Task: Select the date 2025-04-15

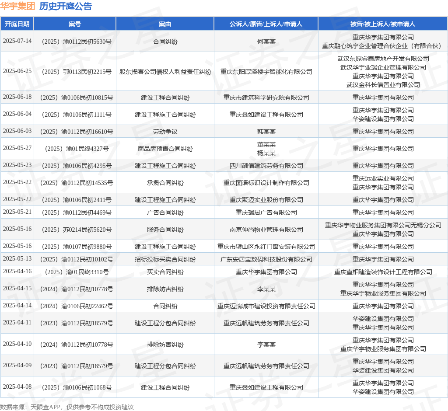Action: click(17, 289)
